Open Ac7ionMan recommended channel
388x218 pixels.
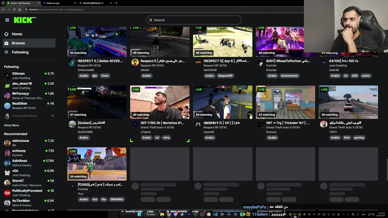(29, 203)
